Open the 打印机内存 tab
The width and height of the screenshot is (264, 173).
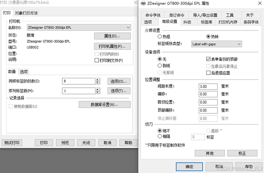pos(228,22)
